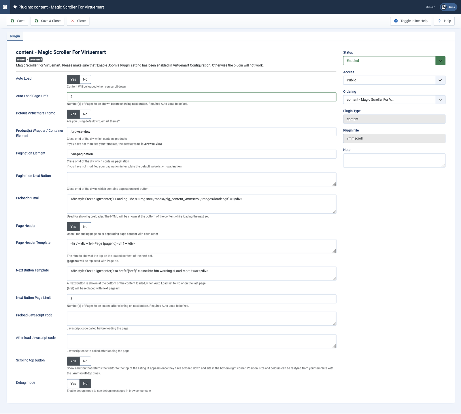This screenshot has width=461, height=414.
Task: Focus the Next Button Page Limit field
Action: (201, 299)
